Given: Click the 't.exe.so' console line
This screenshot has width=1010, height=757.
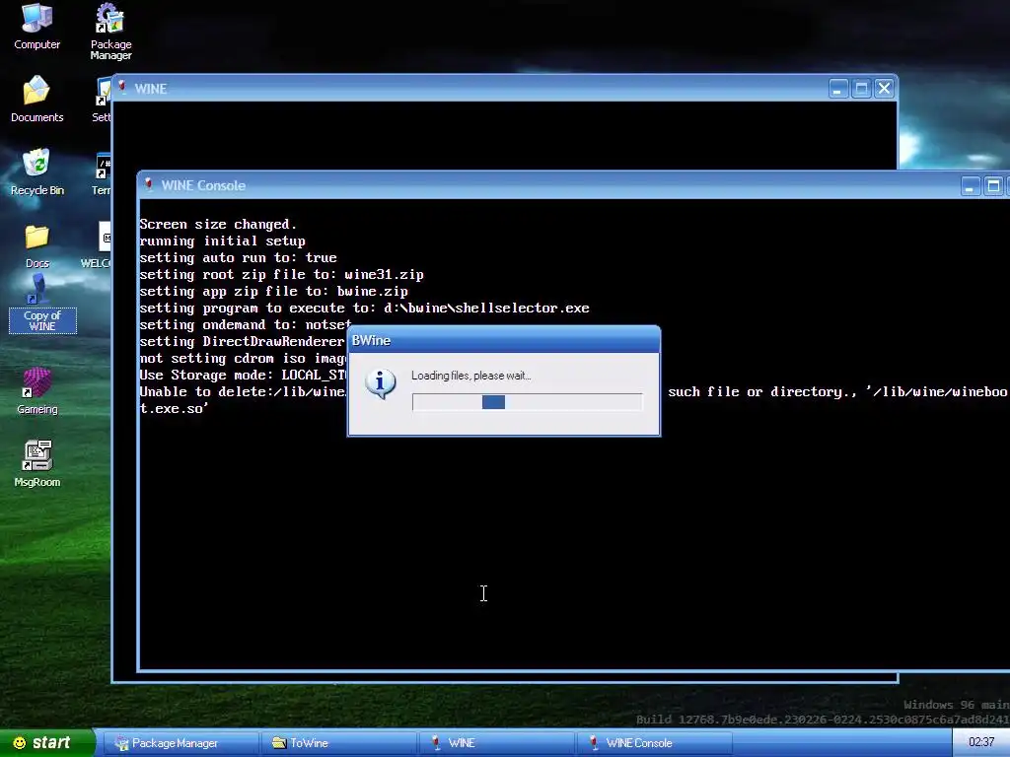Looking at the screenshot, I should pyautogui.click(x=174, y=408).
